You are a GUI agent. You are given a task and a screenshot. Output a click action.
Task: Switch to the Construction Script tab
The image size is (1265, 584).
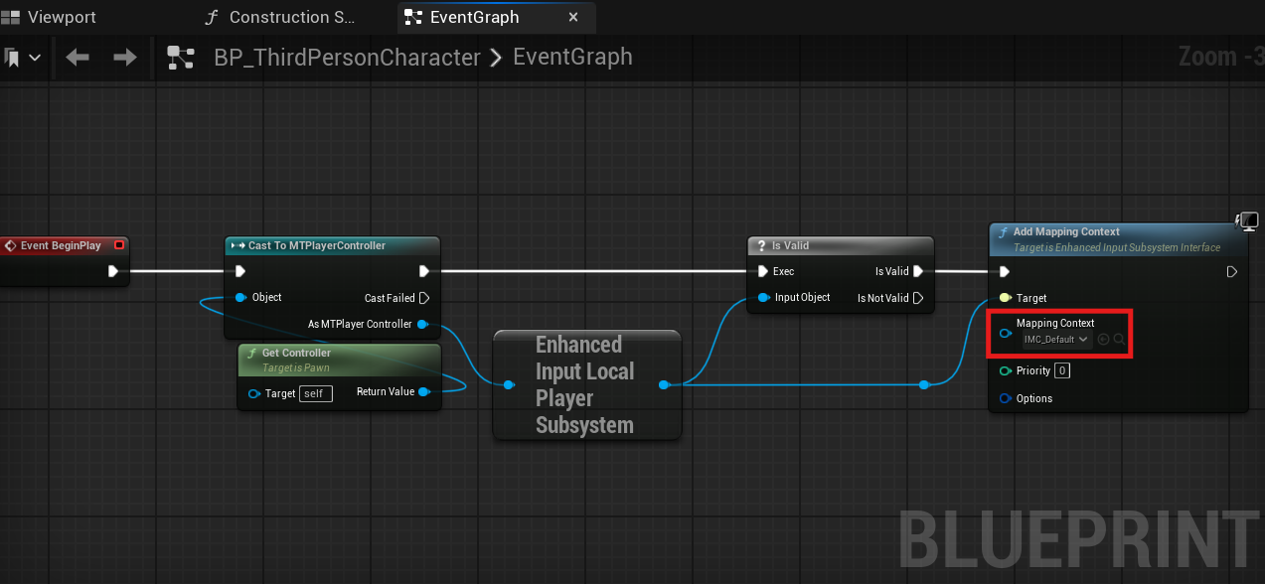[x=278, y=17]
